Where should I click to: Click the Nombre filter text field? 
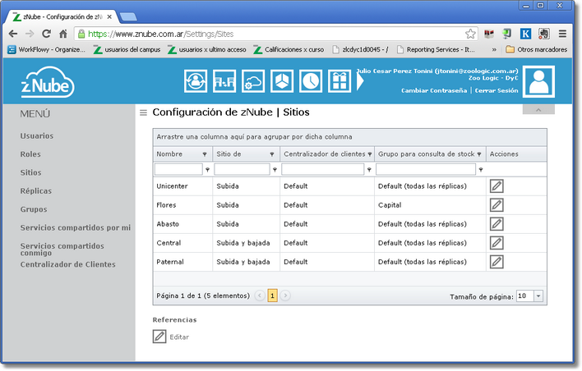(x=178, y=169)
